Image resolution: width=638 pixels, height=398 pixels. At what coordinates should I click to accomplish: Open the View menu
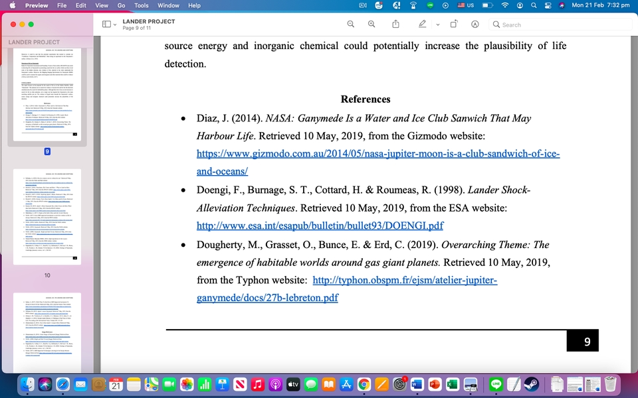tap(102, 5)
